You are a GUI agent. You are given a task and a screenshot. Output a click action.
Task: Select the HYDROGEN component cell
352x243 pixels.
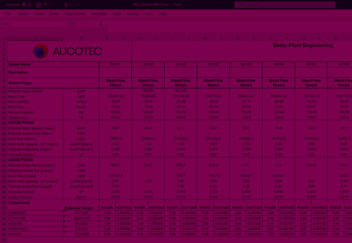pyautogui.click(x=35, y=229)
